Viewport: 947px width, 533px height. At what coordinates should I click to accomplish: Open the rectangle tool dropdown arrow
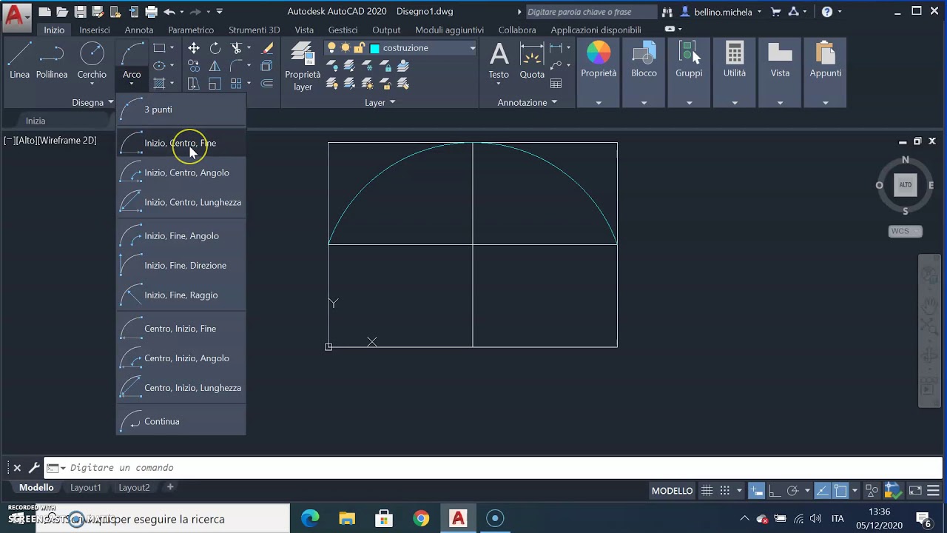click(x=172, y=48)
